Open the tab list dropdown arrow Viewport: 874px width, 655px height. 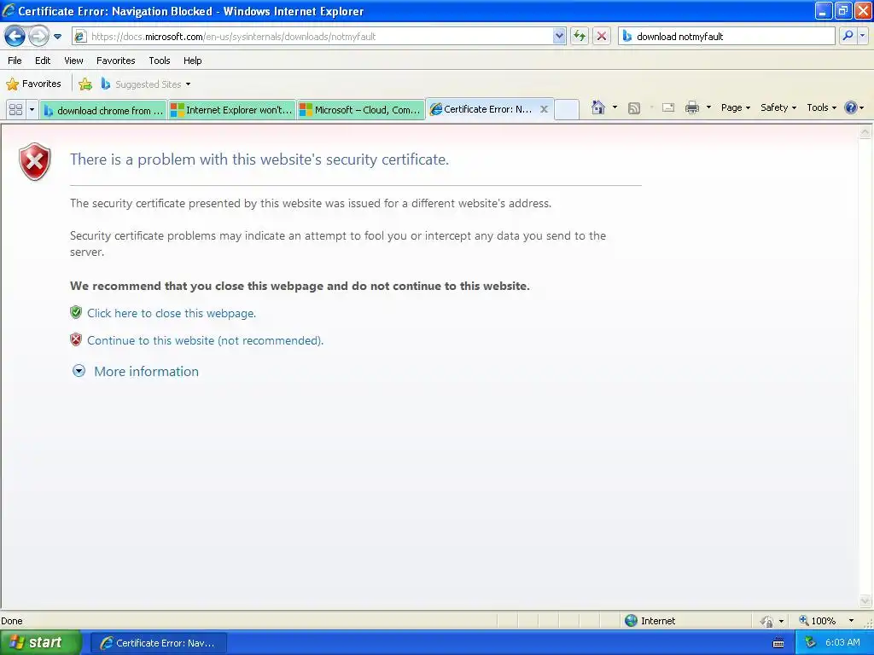click(x=32, y=110)
